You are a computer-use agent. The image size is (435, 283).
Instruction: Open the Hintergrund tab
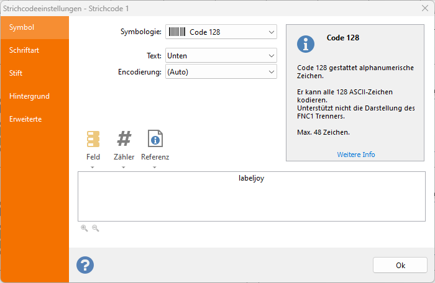(x=29, y=96)
